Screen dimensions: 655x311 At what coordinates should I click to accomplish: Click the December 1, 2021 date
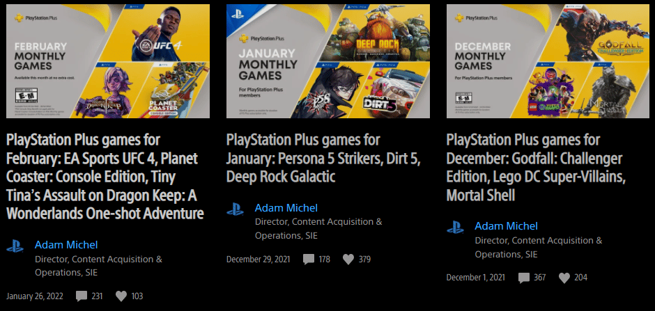click(476, 278)
